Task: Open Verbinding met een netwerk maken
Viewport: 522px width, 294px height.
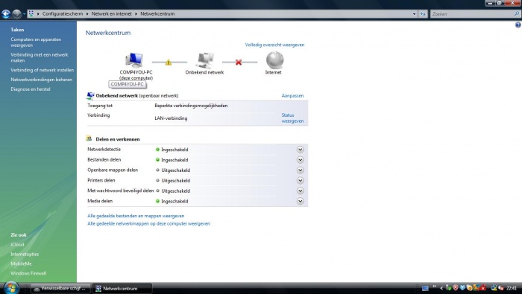Action: tap(40, 57)
